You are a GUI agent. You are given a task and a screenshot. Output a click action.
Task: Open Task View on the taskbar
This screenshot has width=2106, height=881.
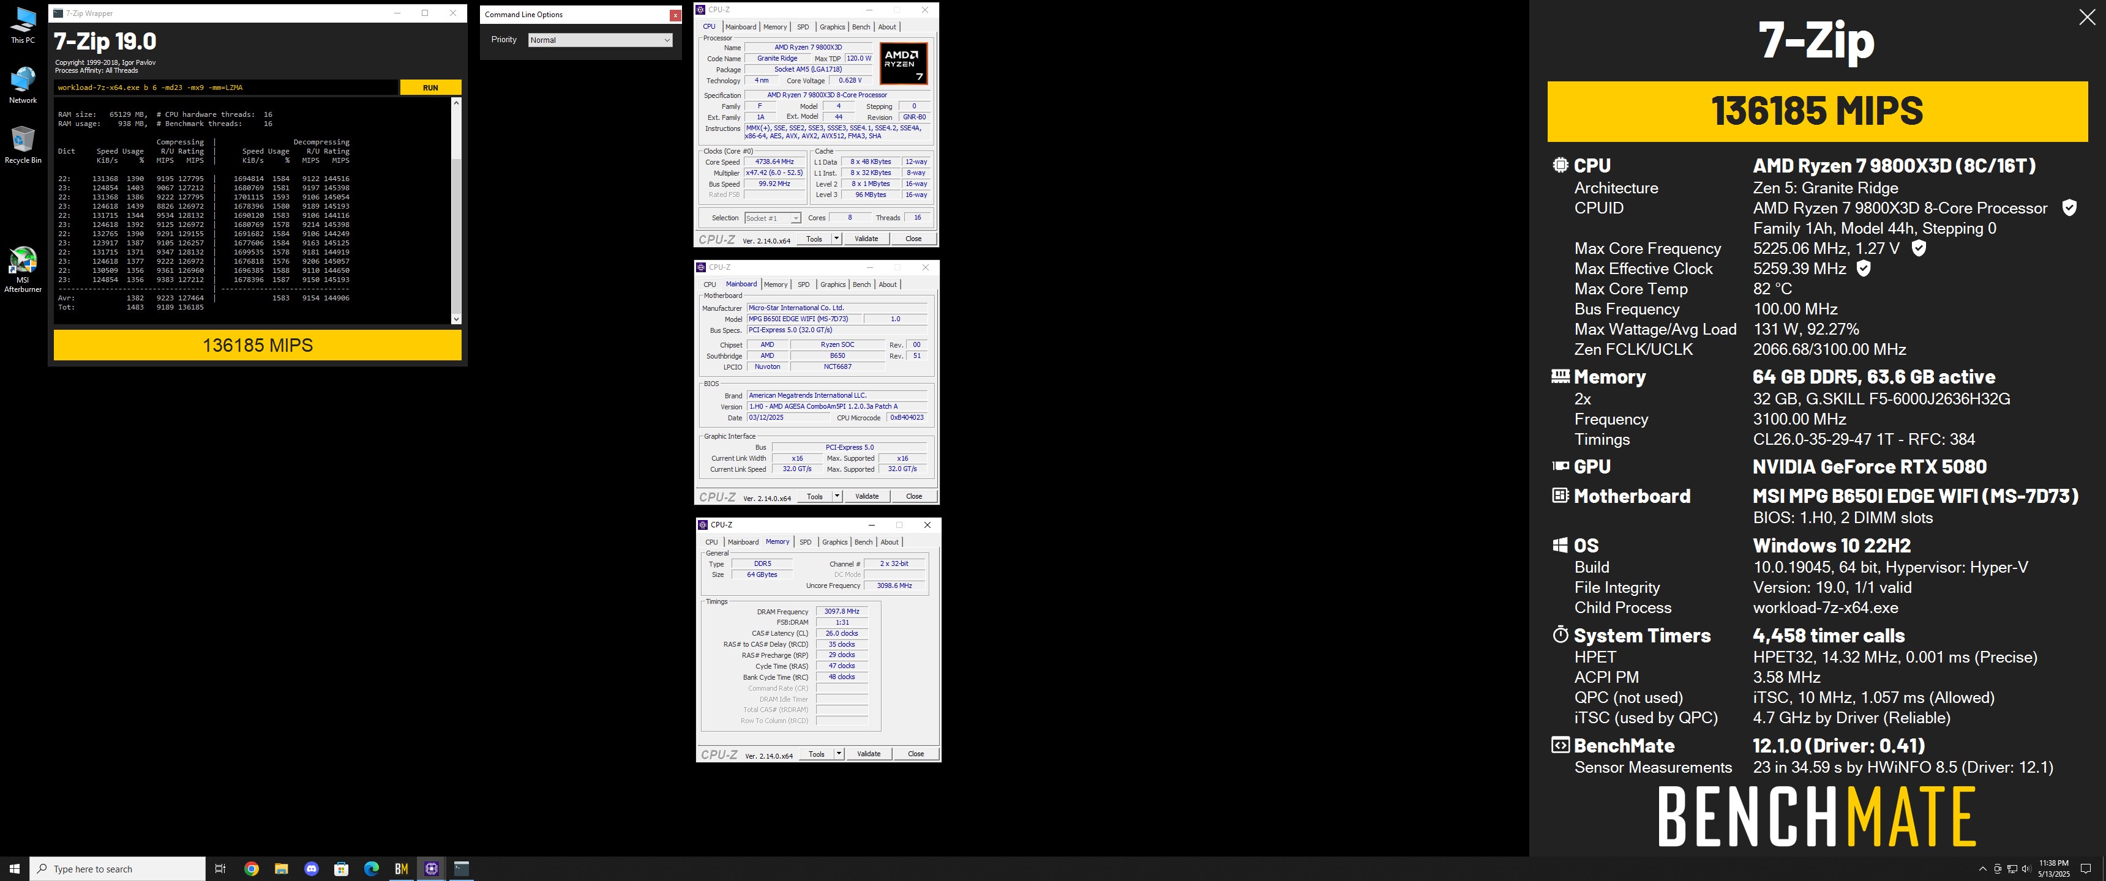220,869
